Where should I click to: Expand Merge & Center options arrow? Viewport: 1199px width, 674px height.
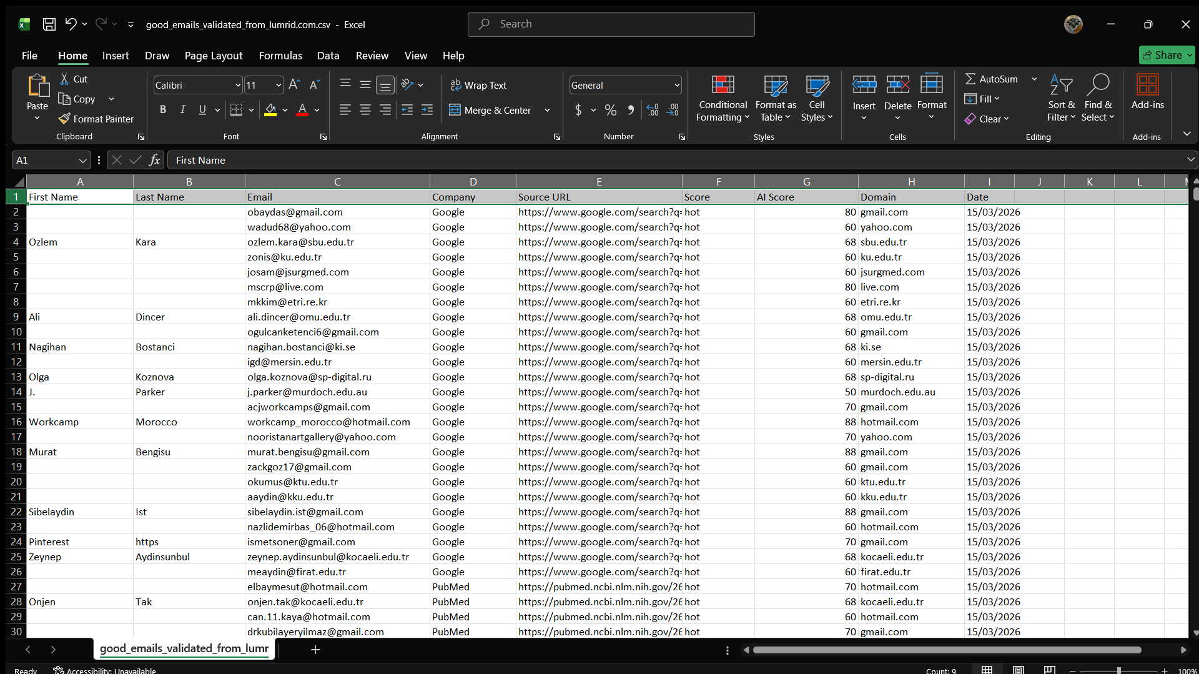point(547,111)
